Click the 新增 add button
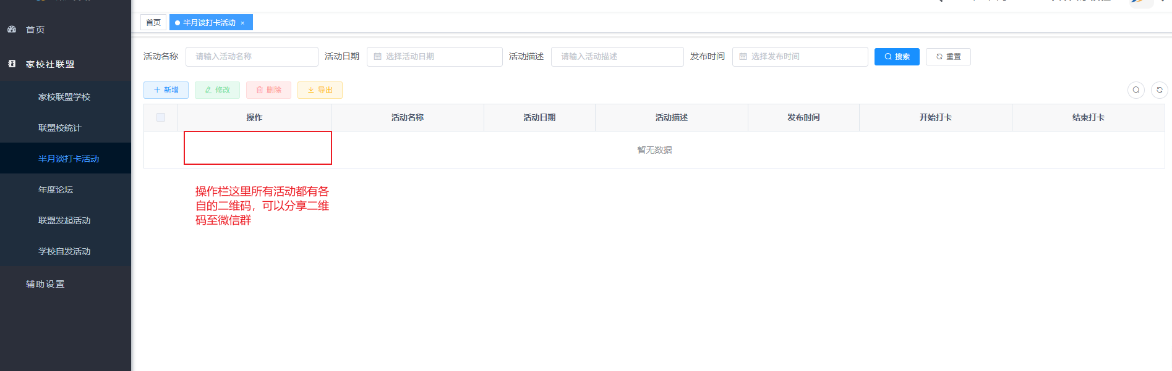This screenshot has height=371, width=1172. pos(166,90)
